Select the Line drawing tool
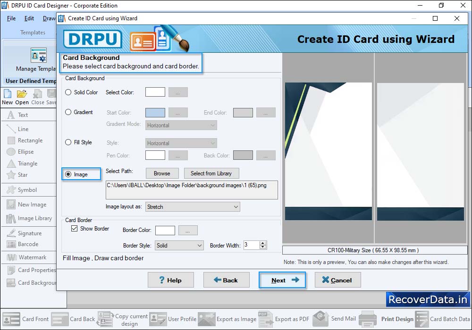This screenshot has height=330, width=472. tap(18, 129)
